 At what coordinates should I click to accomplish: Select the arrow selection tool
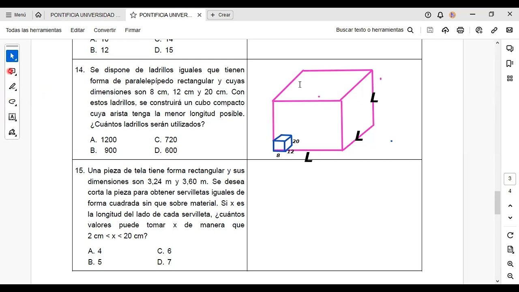pos(12,56)
